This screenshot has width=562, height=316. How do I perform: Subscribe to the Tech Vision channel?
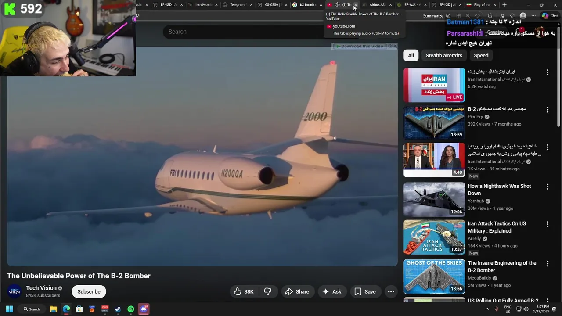click(89, 291)
